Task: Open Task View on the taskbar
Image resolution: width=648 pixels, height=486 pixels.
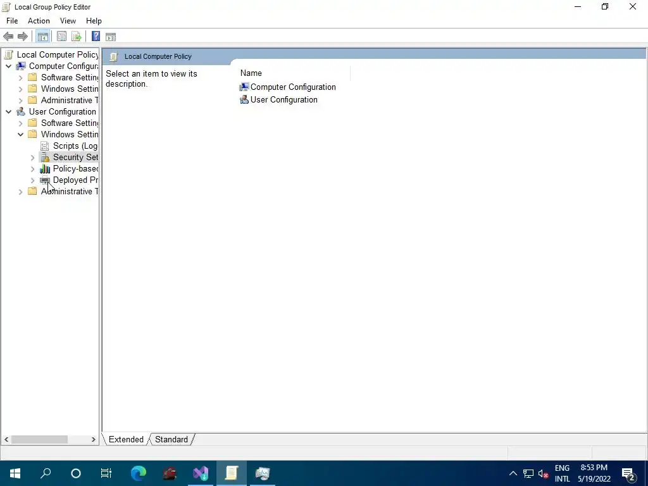Action: [x=106, y=473]
